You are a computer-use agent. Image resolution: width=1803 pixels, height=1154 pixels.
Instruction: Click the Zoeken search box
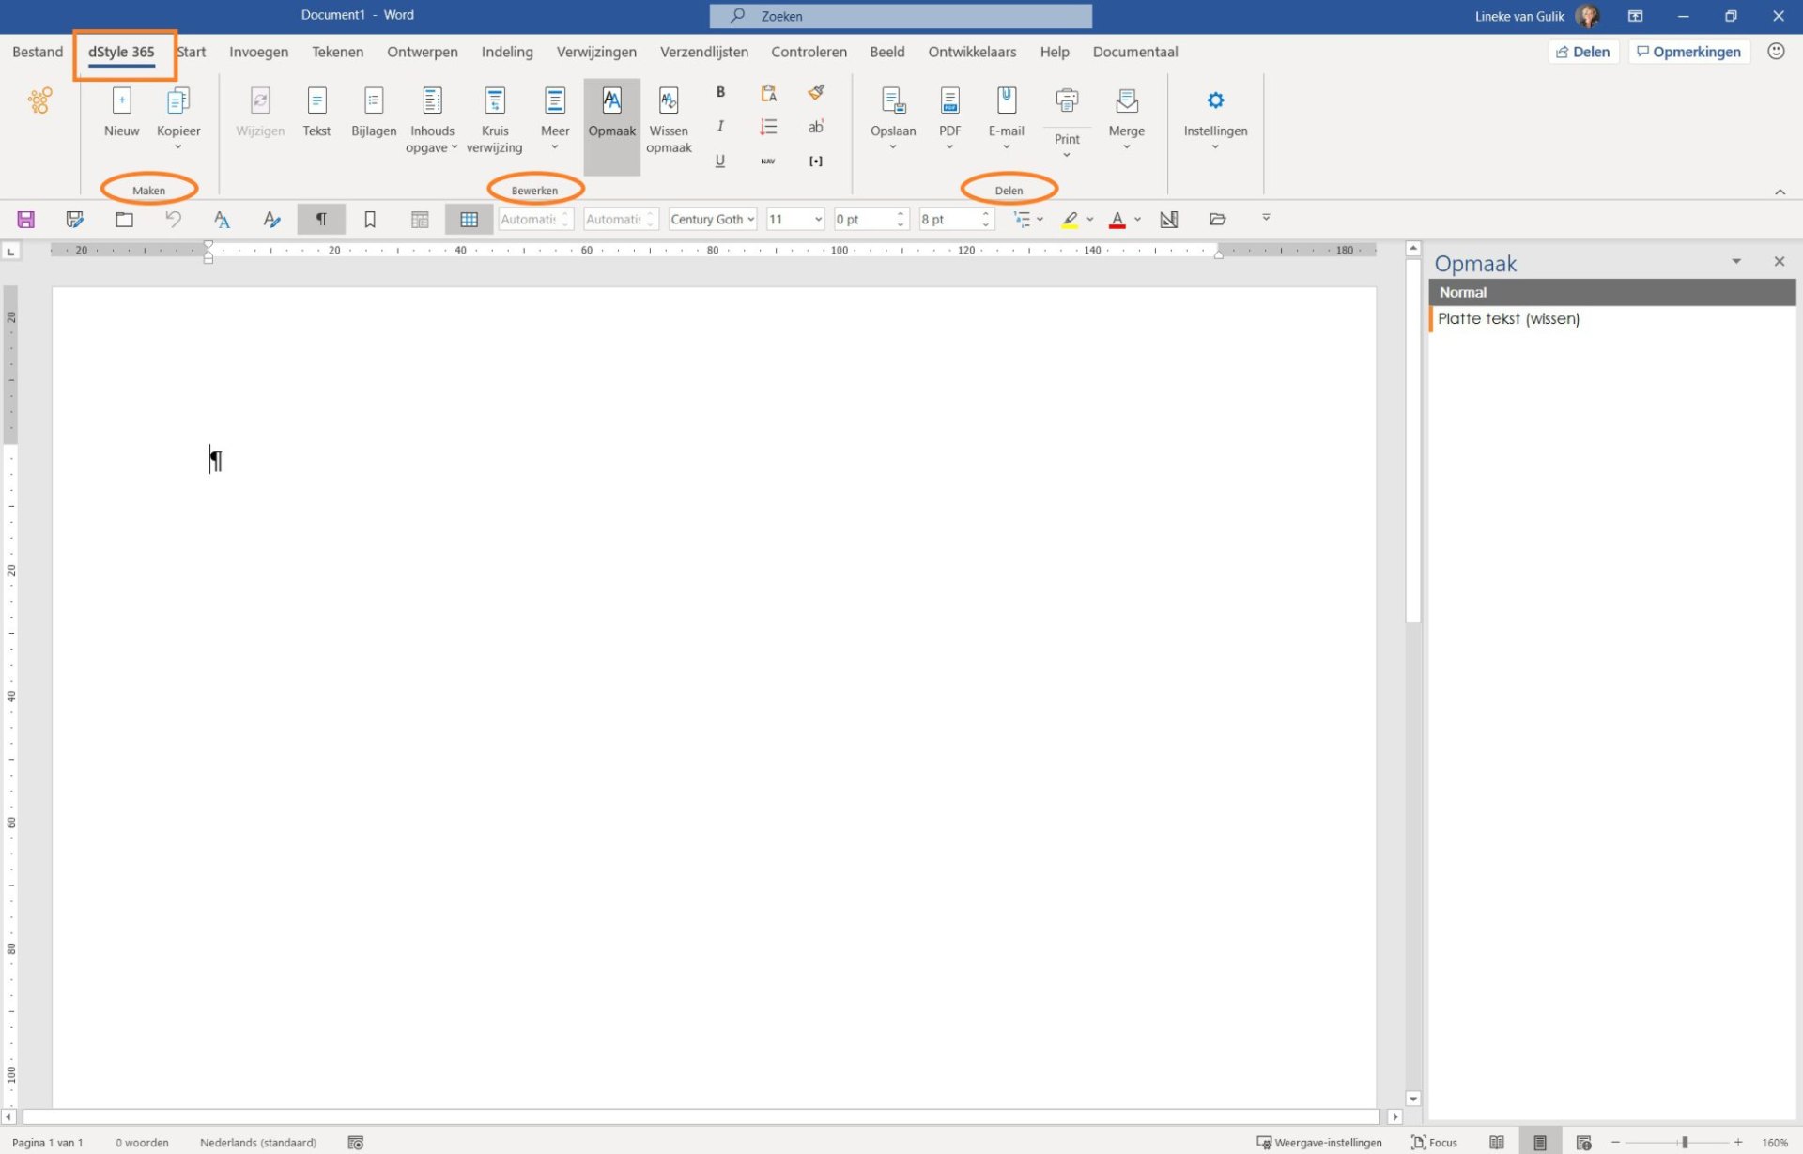click(900, 16)
